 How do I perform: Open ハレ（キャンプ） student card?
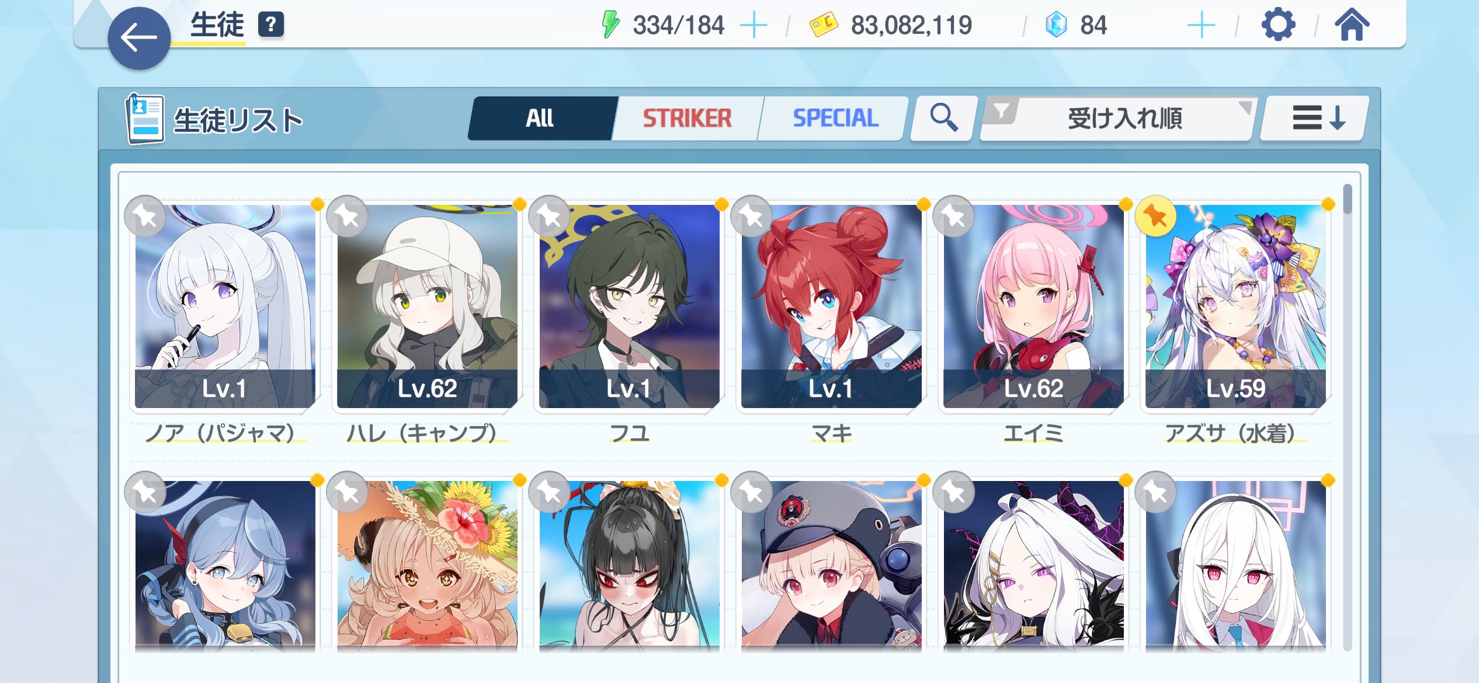[427, 306]
